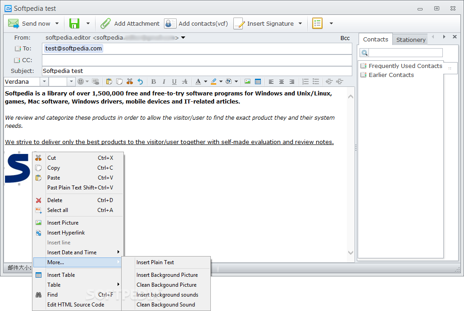Toggle numbered list
464x311 pixels.
[305, 81]
